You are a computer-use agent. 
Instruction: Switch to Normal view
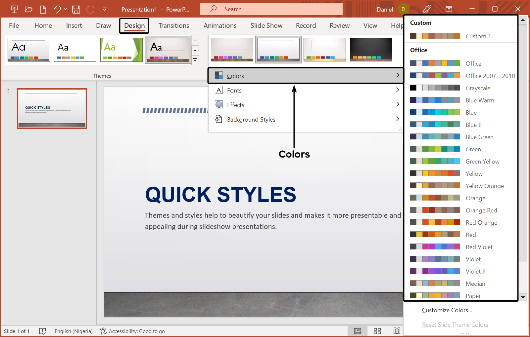point(357,331)
